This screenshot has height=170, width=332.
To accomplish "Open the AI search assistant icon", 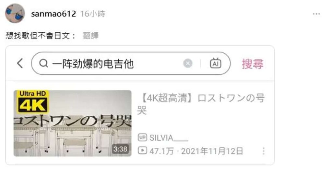I will click(216, 63).
